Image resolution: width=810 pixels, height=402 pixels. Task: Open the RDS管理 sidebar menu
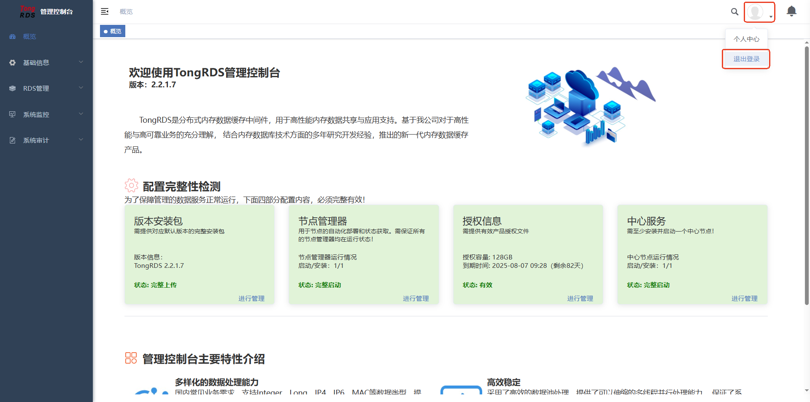tap(46, 89)
